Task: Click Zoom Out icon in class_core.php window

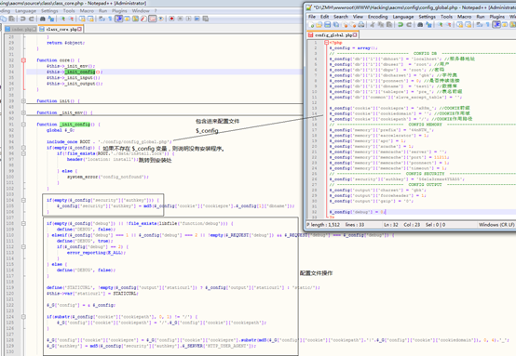Action: [71, 19]
